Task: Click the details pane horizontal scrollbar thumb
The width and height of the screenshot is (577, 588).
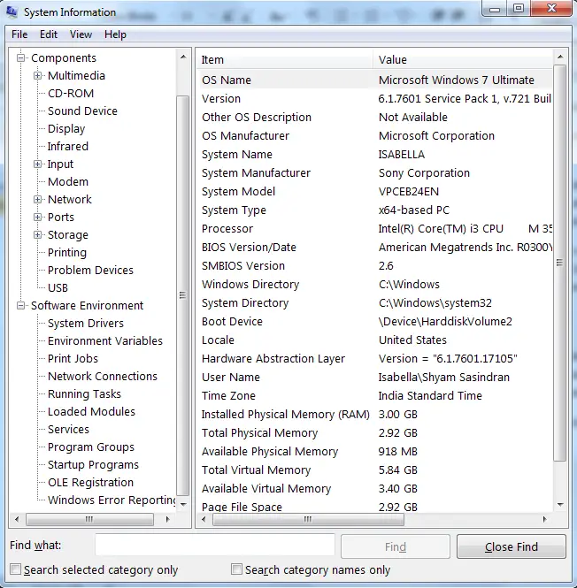Action: click(x=308, y=519)
